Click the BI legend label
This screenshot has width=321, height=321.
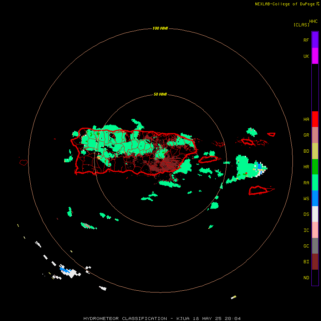coord(306,262)
